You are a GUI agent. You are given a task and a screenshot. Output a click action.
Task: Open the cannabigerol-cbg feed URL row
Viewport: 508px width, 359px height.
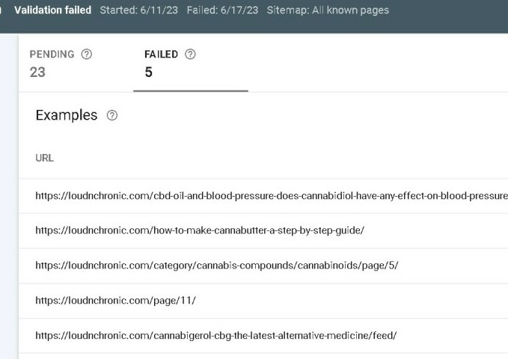pyautogui.click(x=215, y=335)
